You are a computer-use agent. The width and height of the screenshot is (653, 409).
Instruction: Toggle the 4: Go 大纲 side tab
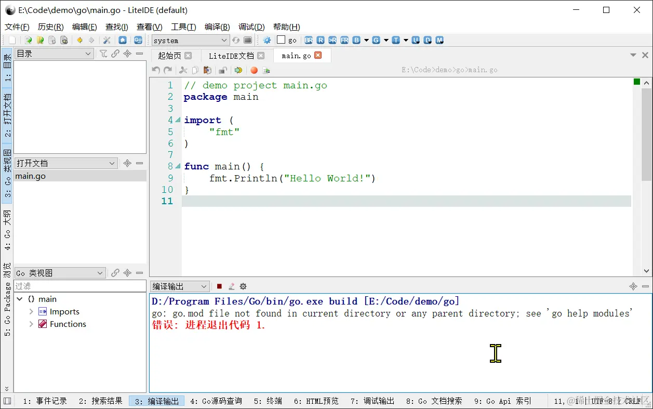pos(7,230)
